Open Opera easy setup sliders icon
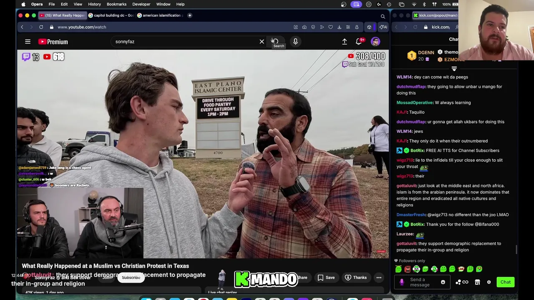 point(348,27)
